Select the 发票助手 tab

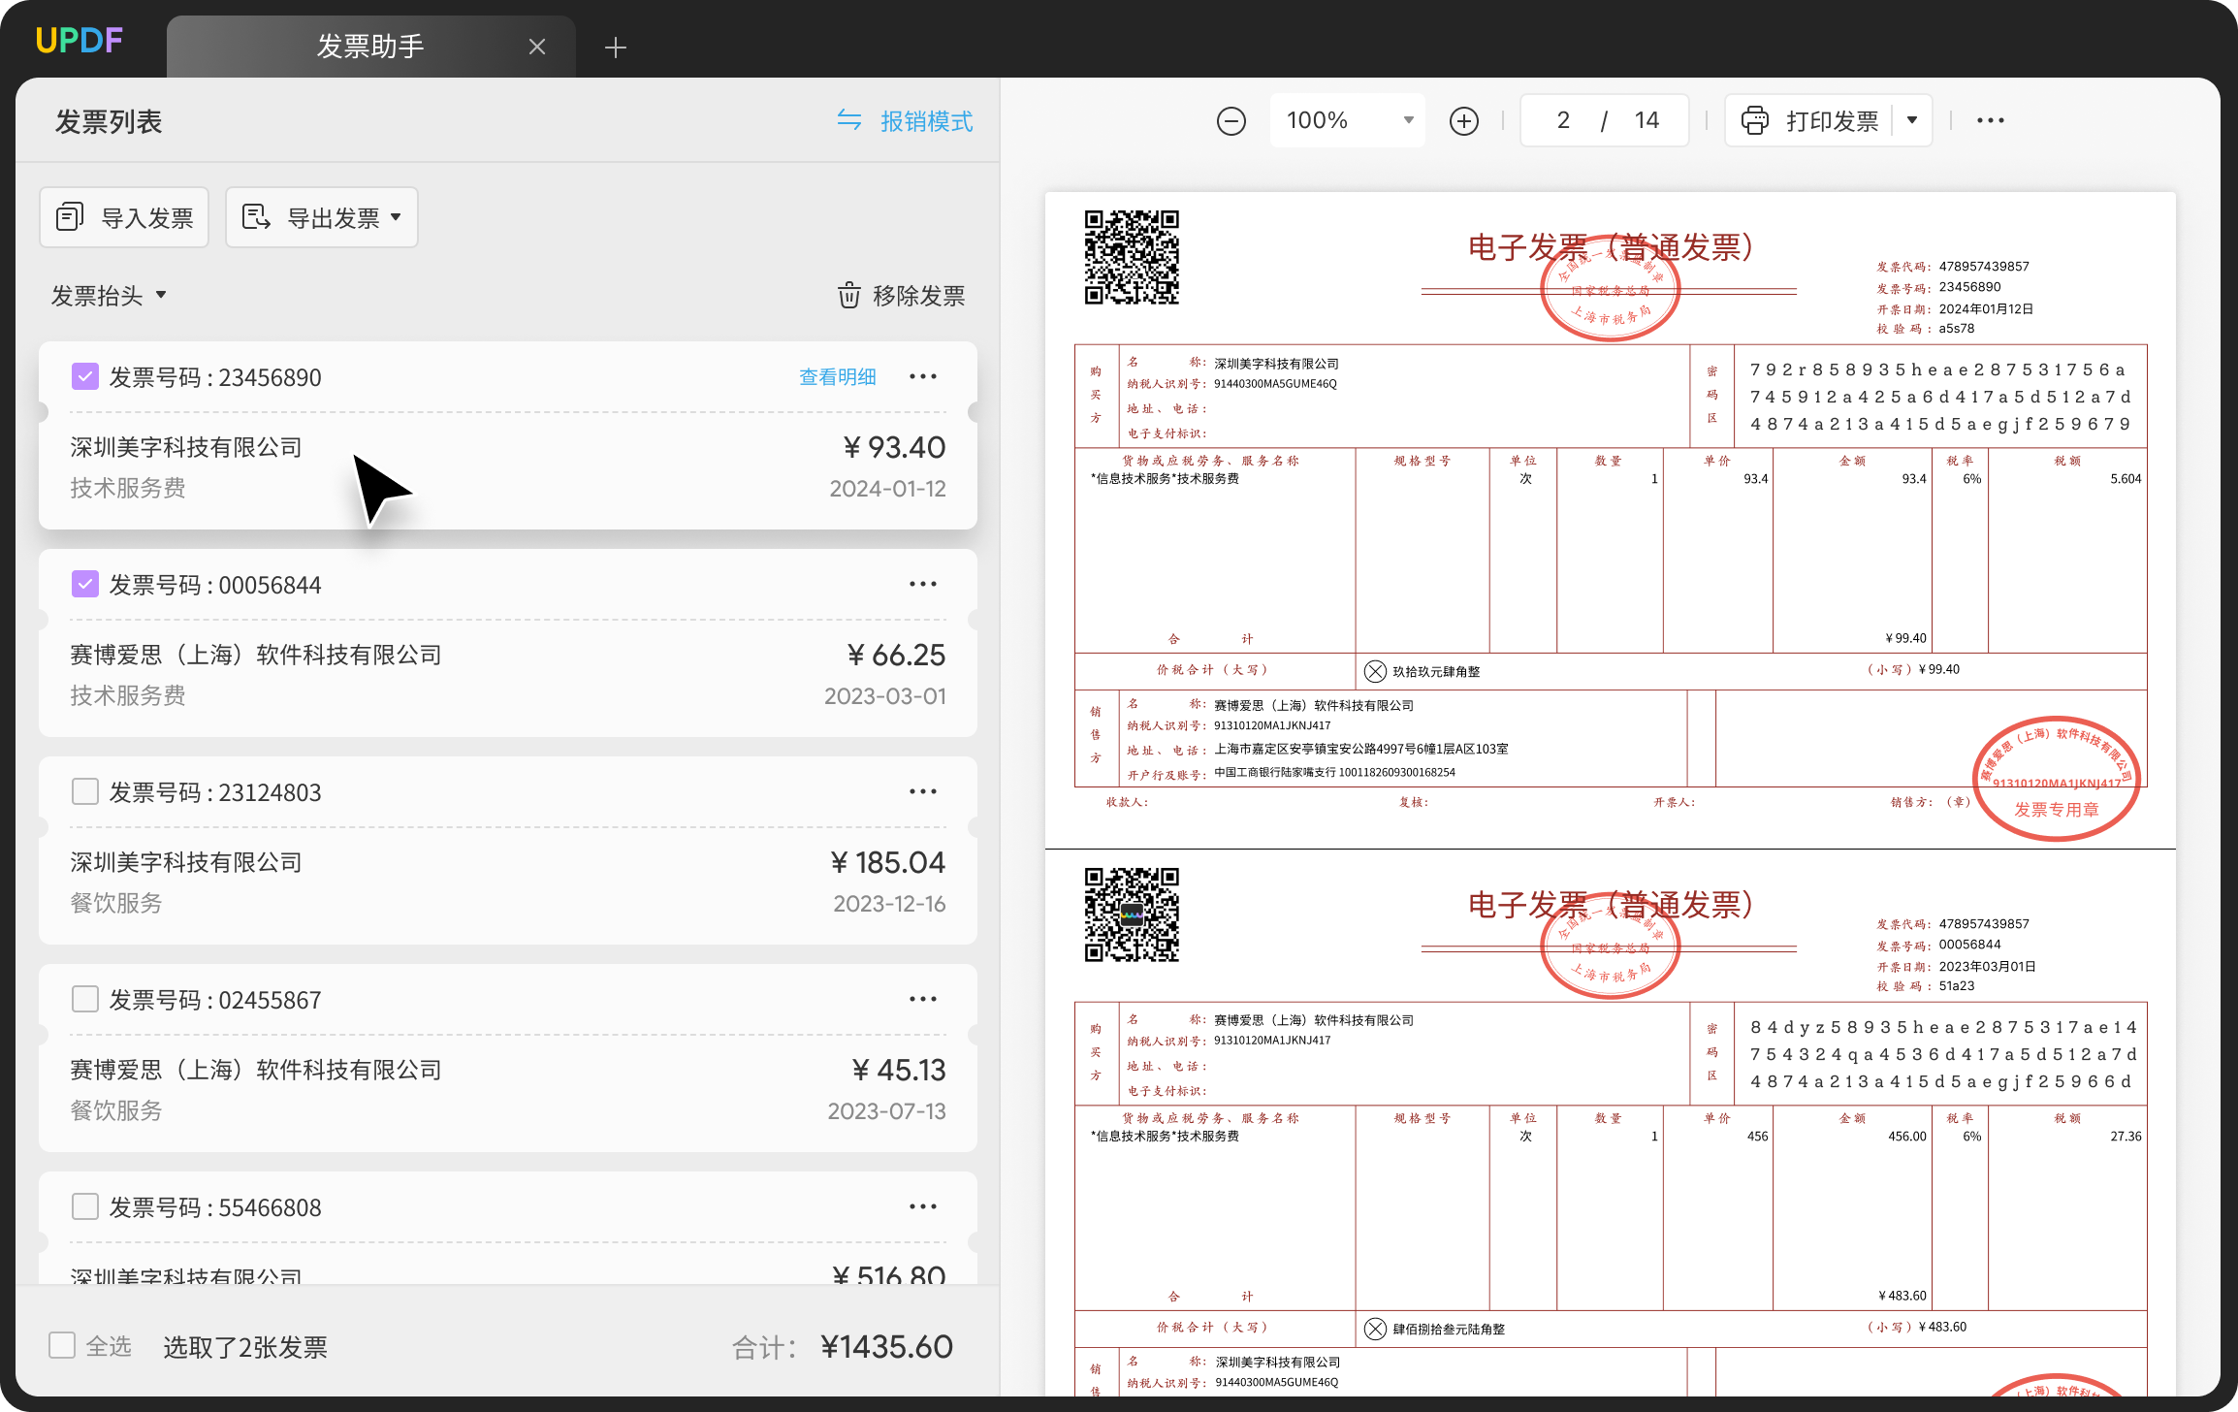click(x=370, y=47)
